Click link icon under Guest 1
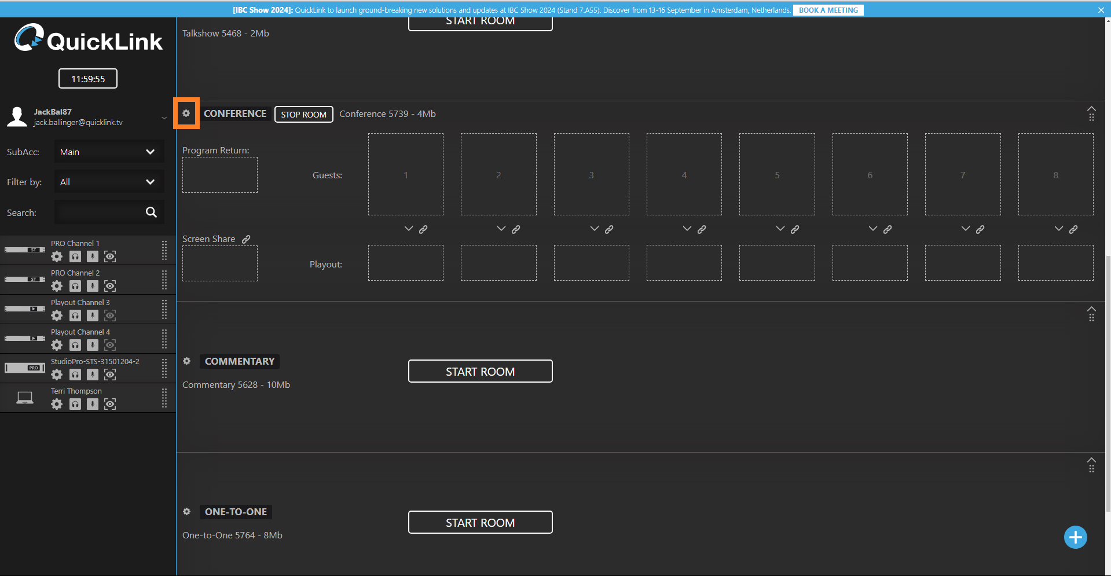The width and height of the screenshot is (1111, 576). point(423,230)
